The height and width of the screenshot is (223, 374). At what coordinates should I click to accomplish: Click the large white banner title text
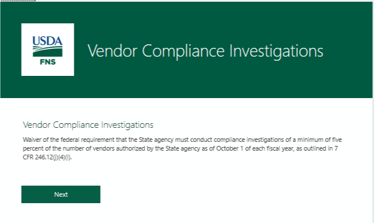click(x=205, y=51)
